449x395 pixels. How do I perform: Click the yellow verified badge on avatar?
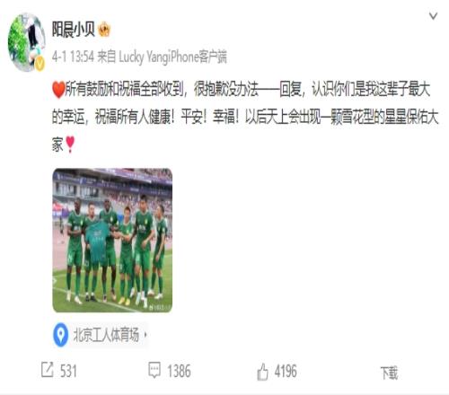tap(40, 64)
